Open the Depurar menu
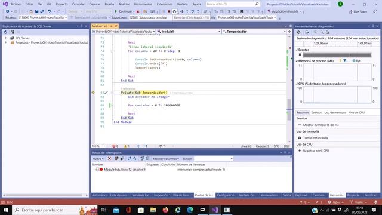 [94, 4]
